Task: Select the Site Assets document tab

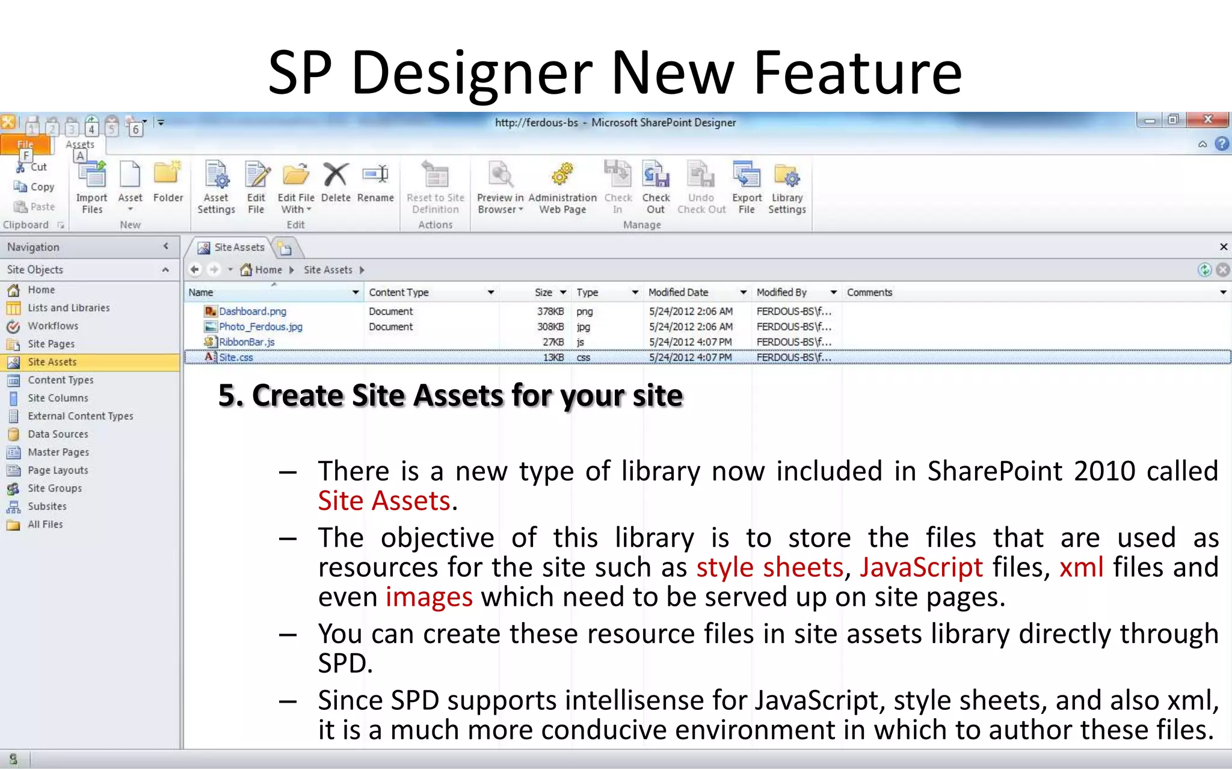Action: [x=232, y=248]
